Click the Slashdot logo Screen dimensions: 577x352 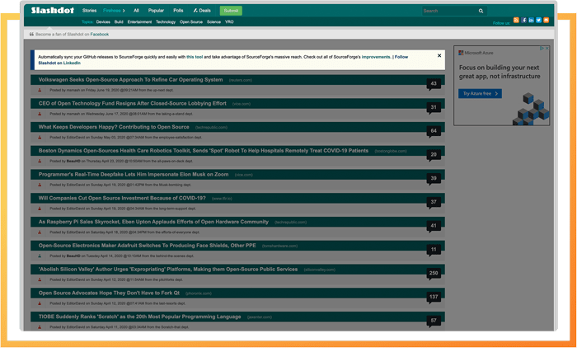[x=52, y=11]
